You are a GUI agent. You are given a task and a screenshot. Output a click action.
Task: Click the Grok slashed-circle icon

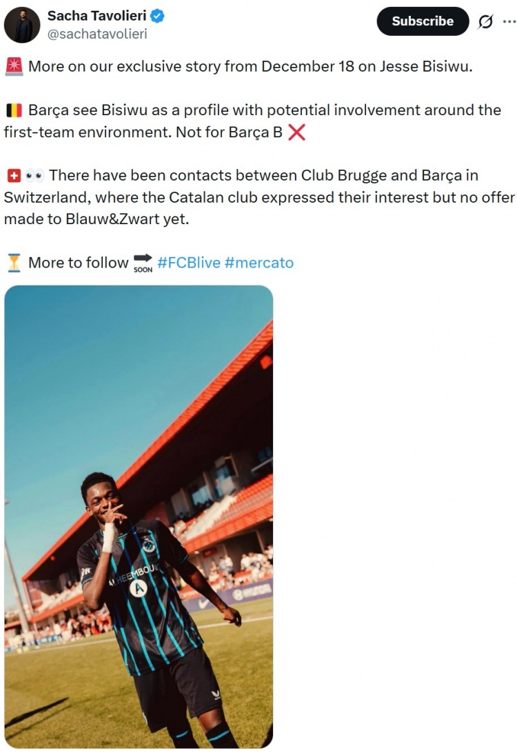pyautogui.click(x=486, y=22)
